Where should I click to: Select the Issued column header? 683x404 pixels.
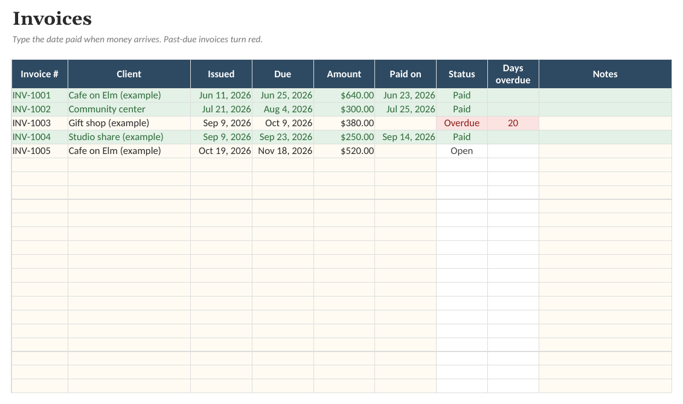pos(221,74)
